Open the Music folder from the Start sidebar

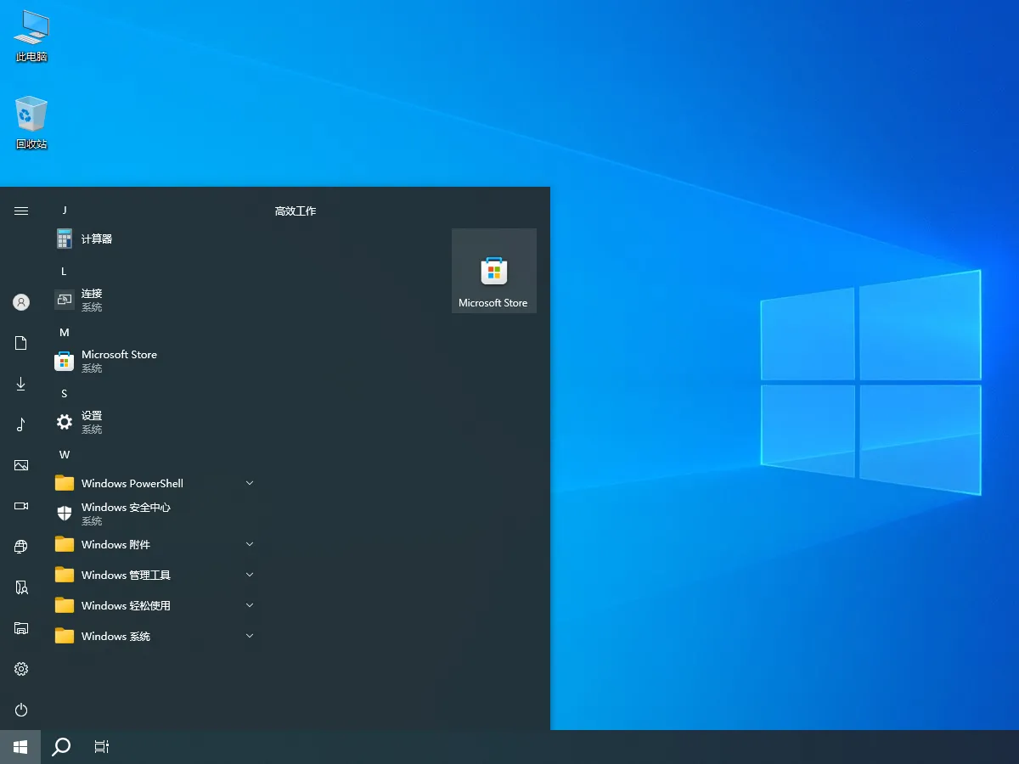tap(21, 424)
